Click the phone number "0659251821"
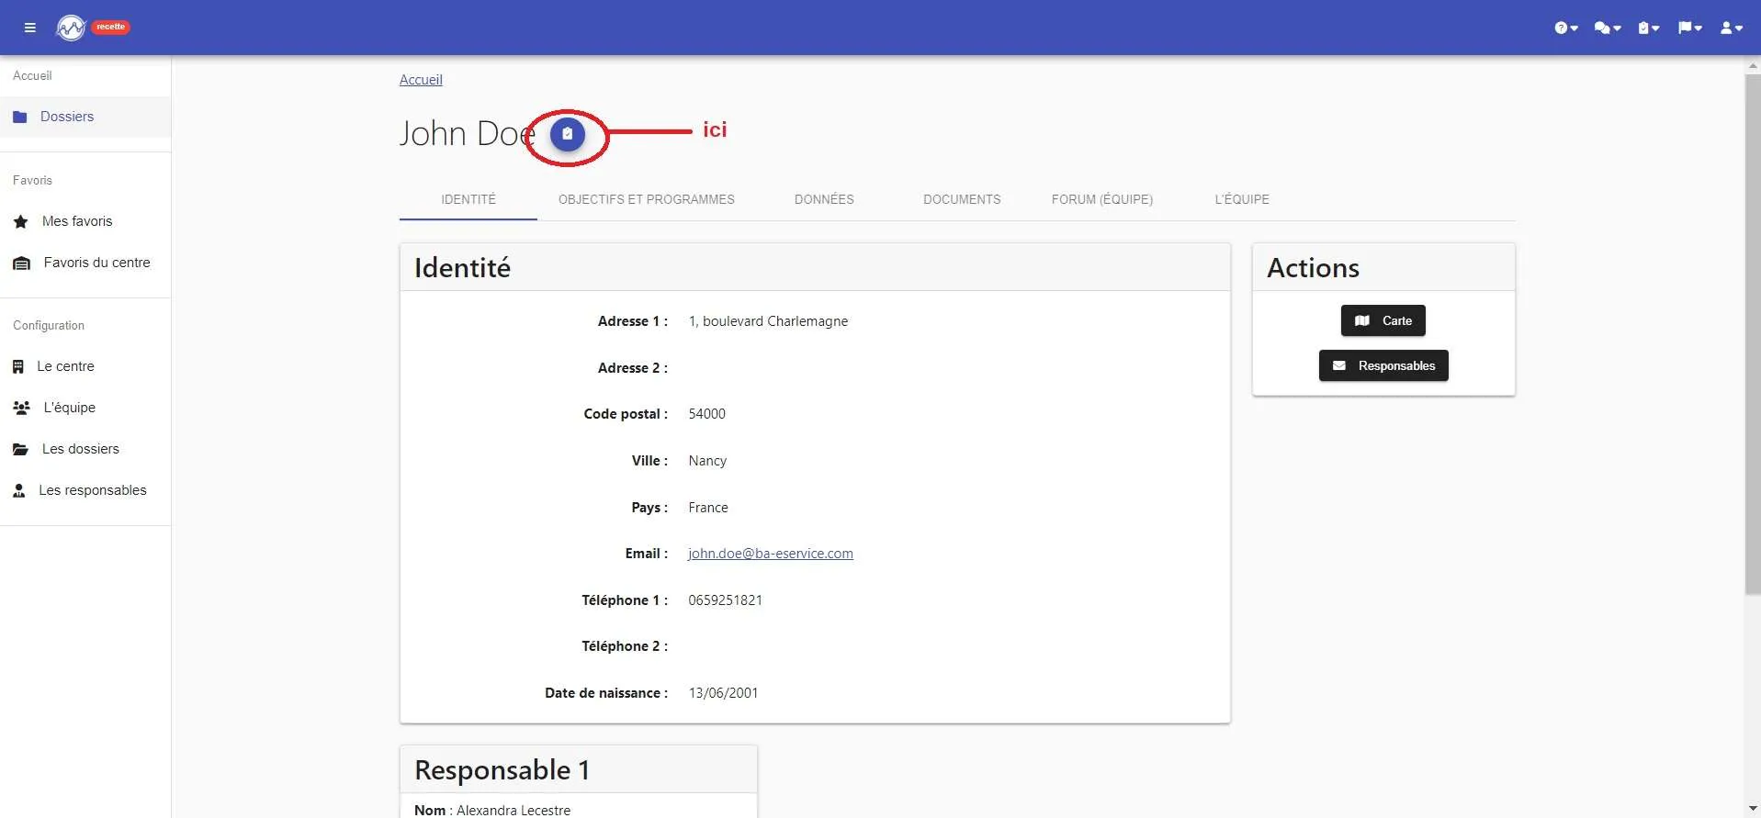The width and height of the screenshot is (1761, 818). (x=726, y=600)
